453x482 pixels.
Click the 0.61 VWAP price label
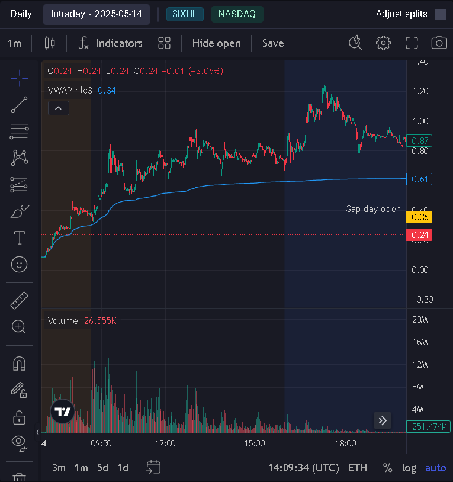[419, 179]
